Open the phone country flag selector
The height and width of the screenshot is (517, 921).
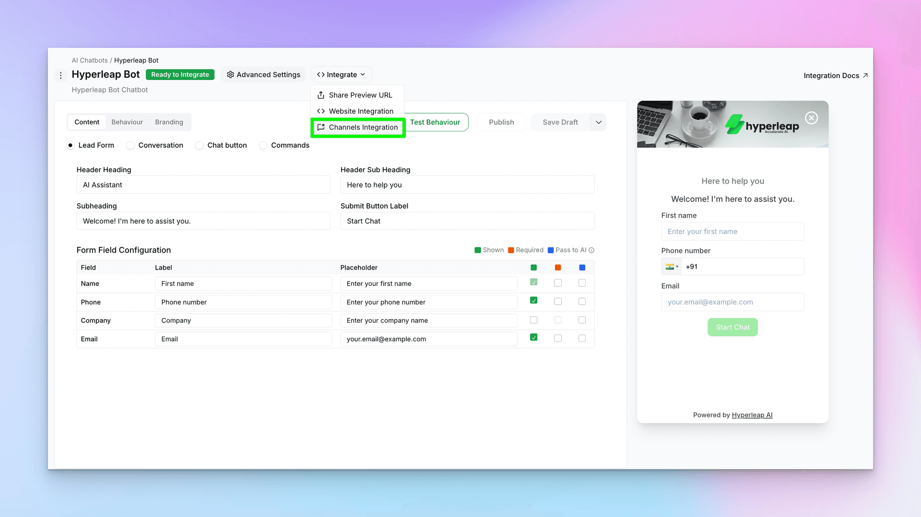click(672, 267)
